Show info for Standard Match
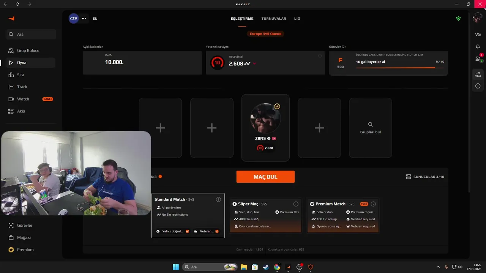The width and height of the screenshot is (486, 273). (218, 199)
